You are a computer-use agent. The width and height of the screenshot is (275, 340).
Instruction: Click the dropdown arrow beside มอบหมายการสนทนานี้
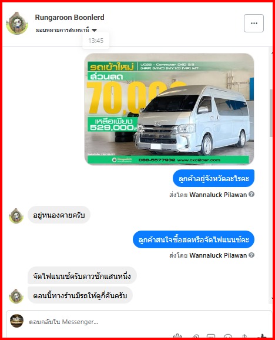(x=94, y=30)
